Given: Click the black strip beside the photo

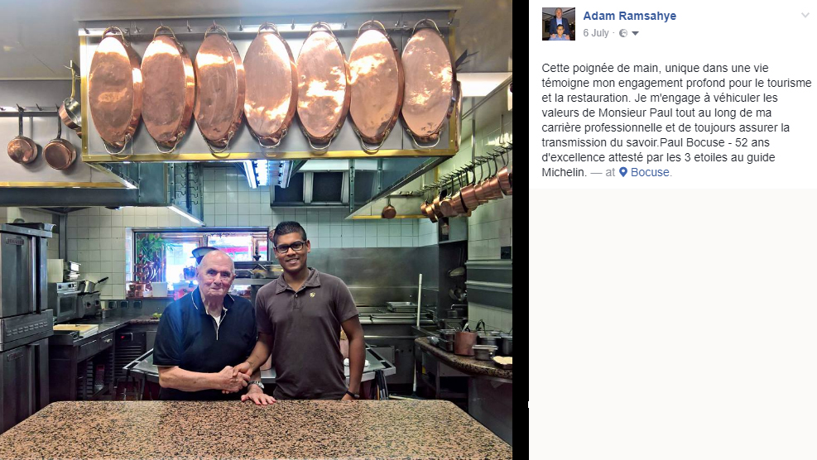Looking at the screenshot, I should 520,230.
